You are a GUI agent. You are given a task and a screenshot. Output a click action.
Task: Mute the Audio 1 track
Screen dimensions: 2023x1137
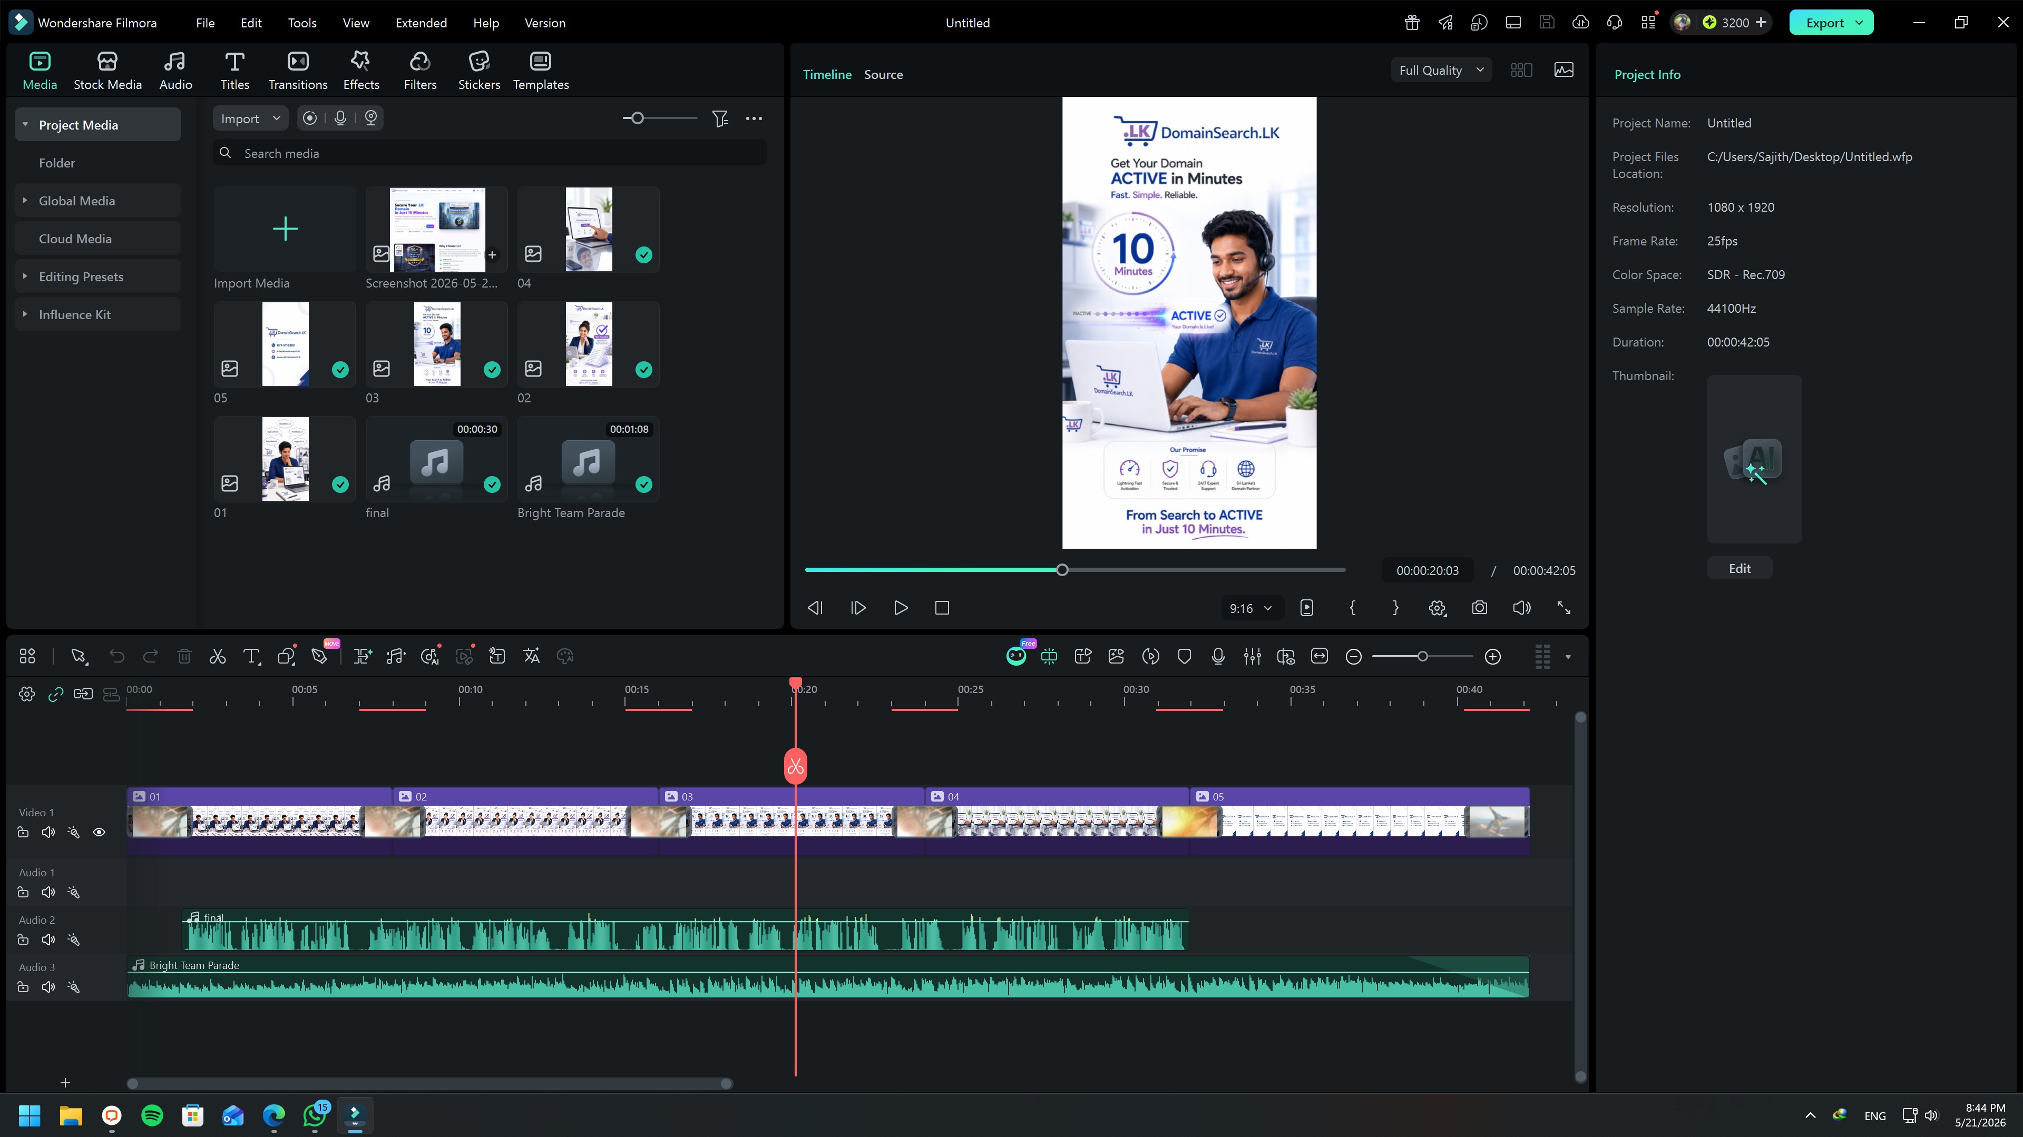click(48, 892)
